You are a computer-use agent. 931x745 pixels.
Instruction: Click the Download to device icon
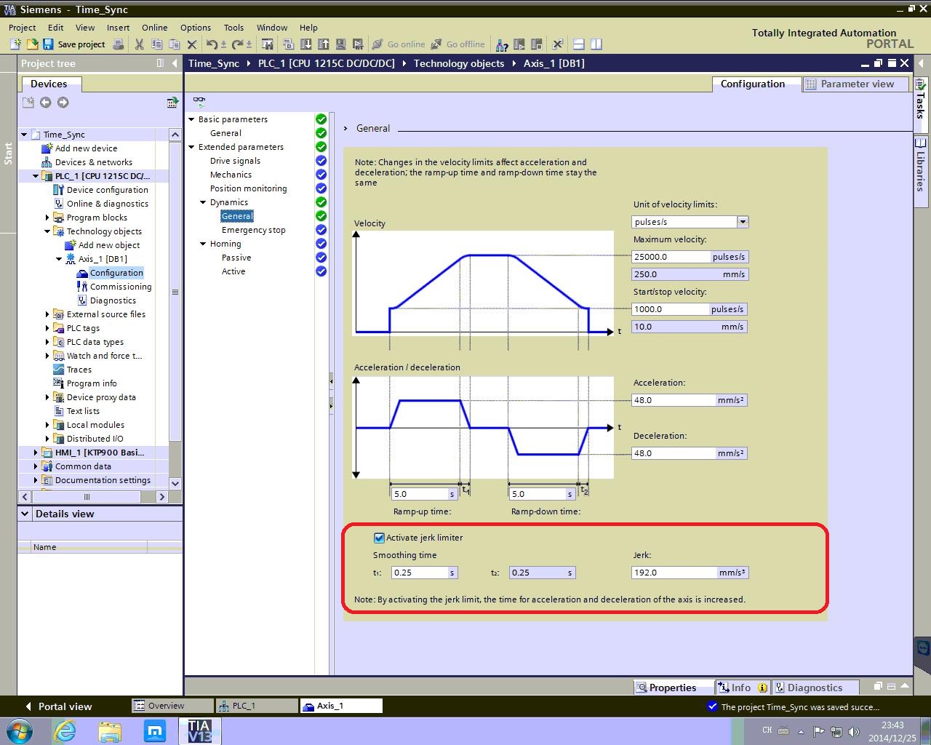(x=305, y=44)
